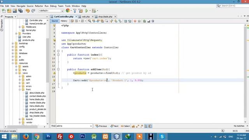Switch to the History view button

pyautogui.click(x=64, y=21)
